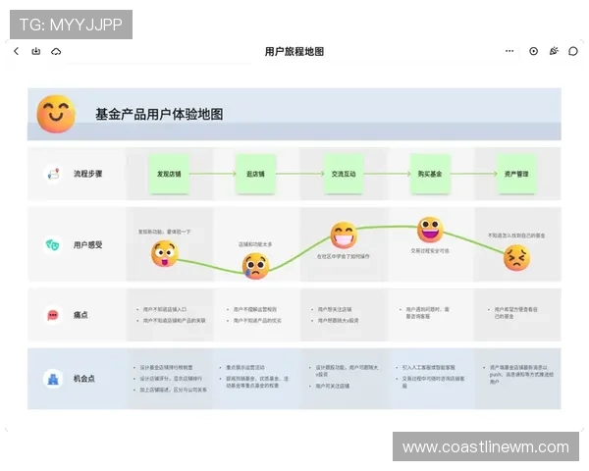589x471 pixels.
Task: Click the arrow connecting 交流互动 to 购买基金
Action: coord(387,174)
